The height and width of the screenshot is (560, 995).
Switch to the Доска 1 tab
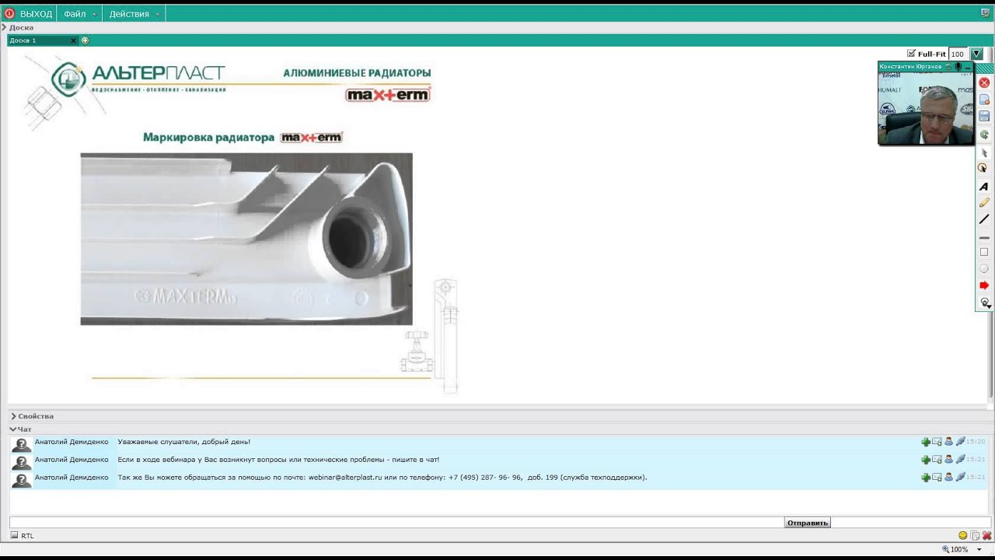pyautogui.click(x=39, y=40)
